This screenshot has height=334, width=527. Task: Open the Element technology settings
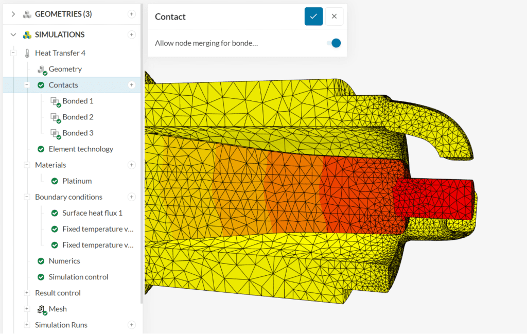tap(80, 149)
